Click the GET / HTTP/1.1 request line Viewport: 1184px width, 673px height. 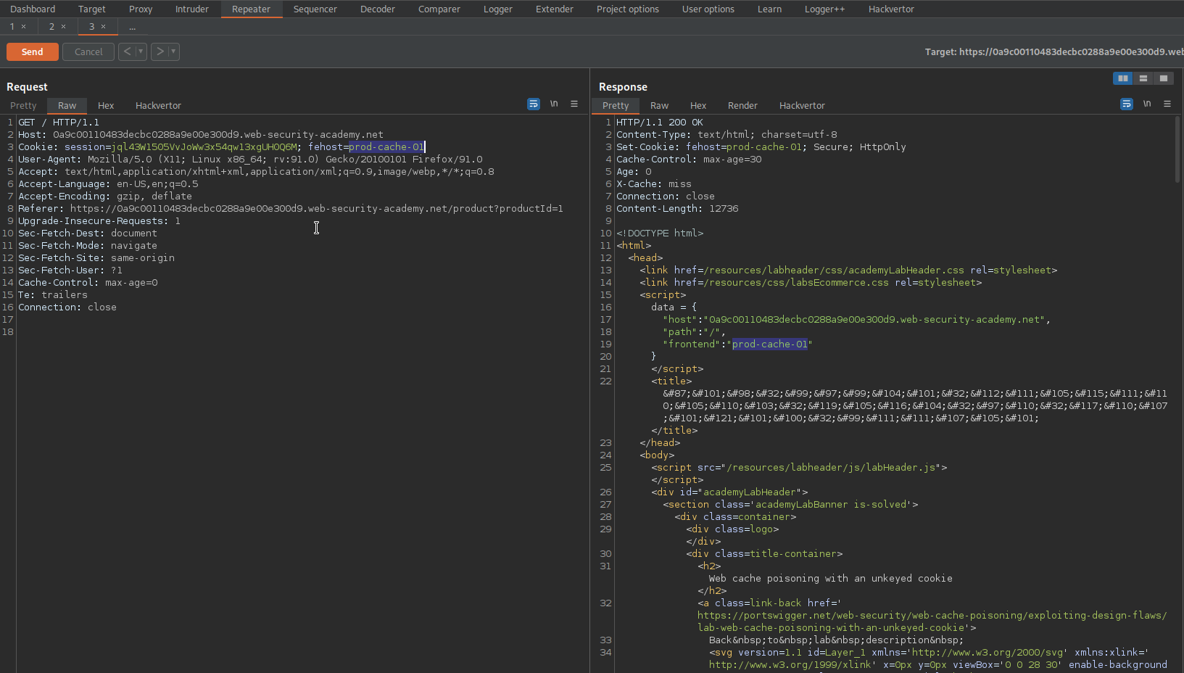[59, 122]
